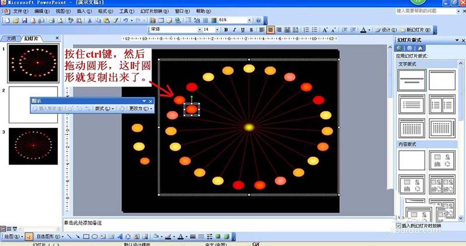The height and width of the screenshot is (246, 466).
Task: Click the 设计 design button
Action: pyautogui.click(x=386, y=30)
